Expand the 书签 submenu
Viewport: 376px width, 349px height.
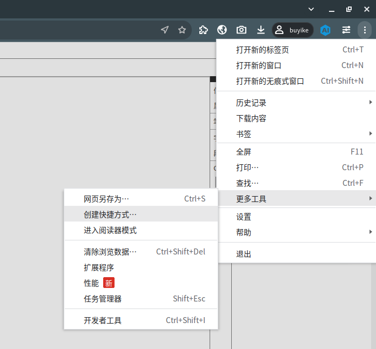click(x=297, y=134)
